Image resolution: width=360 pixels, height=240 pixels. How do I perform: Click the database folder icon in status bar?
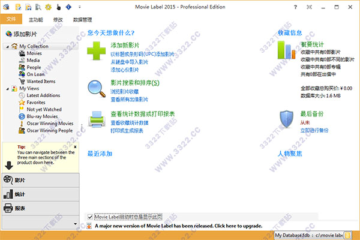pyautogui.click(x=348, y=235)
